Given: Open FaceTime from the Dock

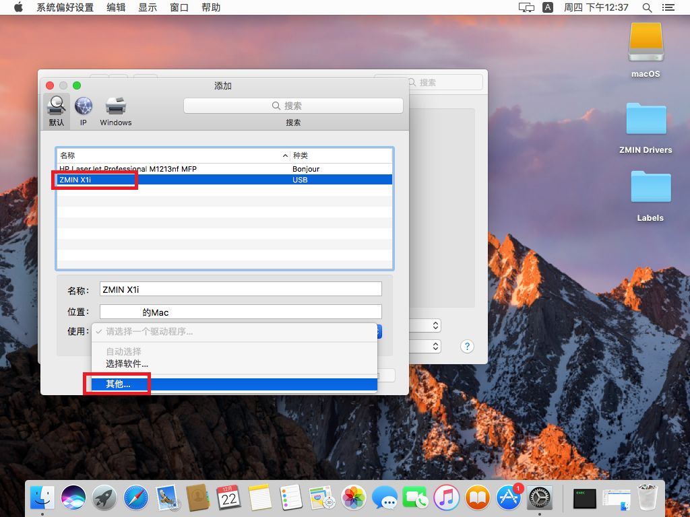Looking at the screenshot, I should click(x=415, y=497).
